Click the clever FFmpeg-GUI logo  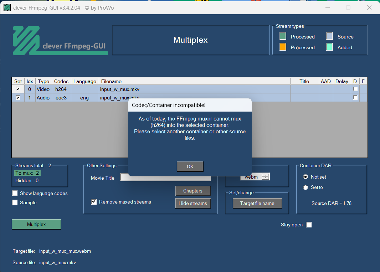click(60, 41)
